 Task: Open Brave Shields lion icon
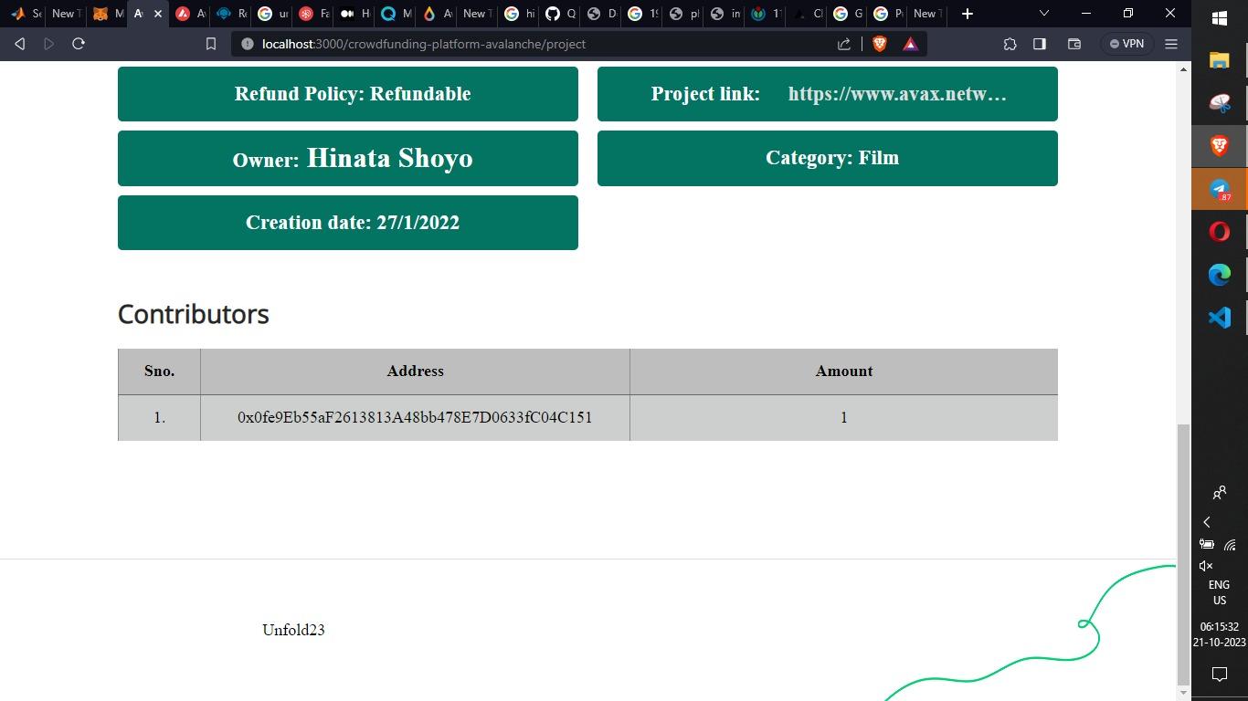[x=880, y=44]
